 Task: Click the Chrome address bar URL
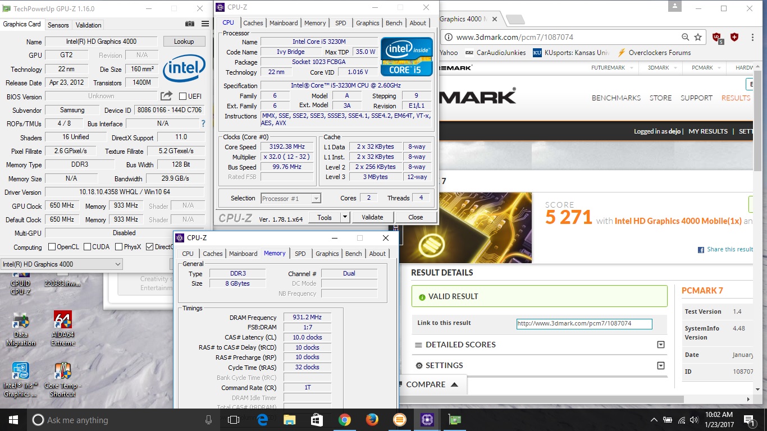[515, 37]
